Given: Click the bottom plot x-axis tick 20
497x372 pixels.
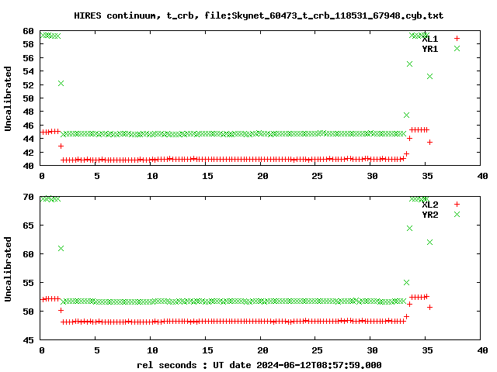Looking at the screenshot, I should 262,350.
